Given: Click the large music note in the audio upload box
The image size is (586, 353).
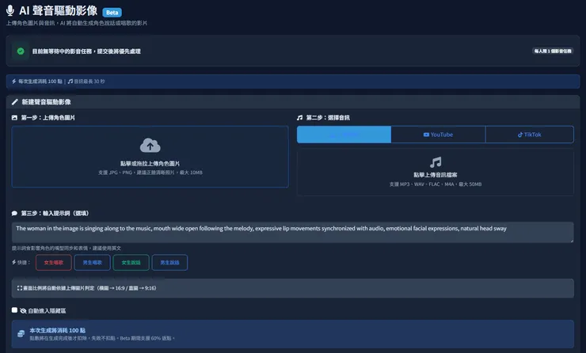Looking at the screenshot, I should (436, 162).
